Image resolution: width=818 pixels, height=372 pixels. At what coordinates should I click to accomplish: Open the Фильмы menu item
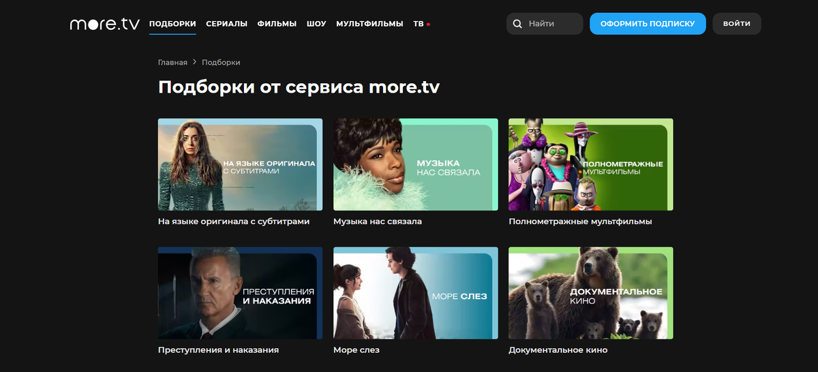277,23
